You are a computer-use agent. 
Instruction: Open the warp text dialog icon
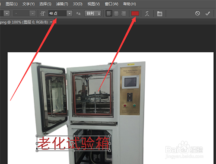(x=147, y=13)
